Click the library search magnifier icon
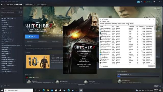The width and height of the screenshot is (163, 92). (2, 15)
